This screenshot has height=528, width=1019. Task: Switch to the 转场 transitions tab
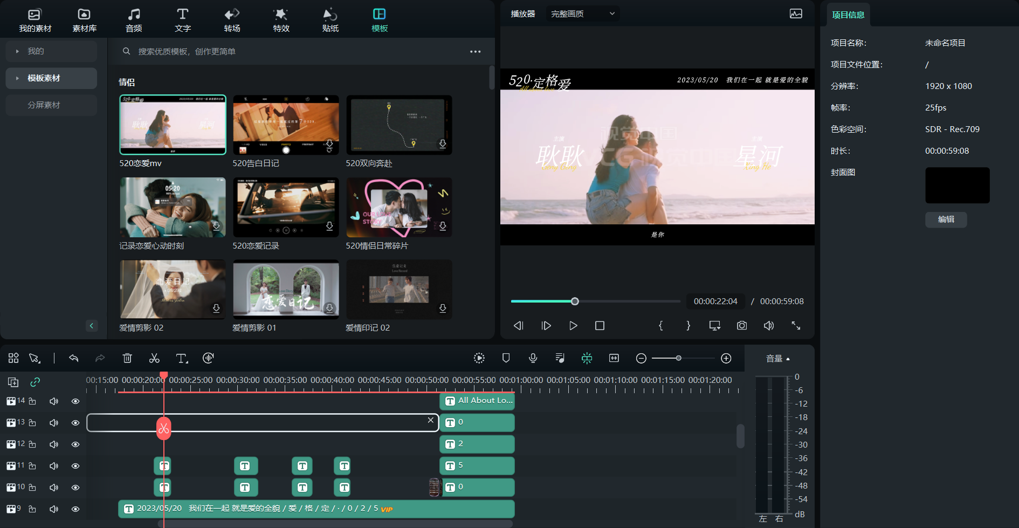(x=232, y=20)
